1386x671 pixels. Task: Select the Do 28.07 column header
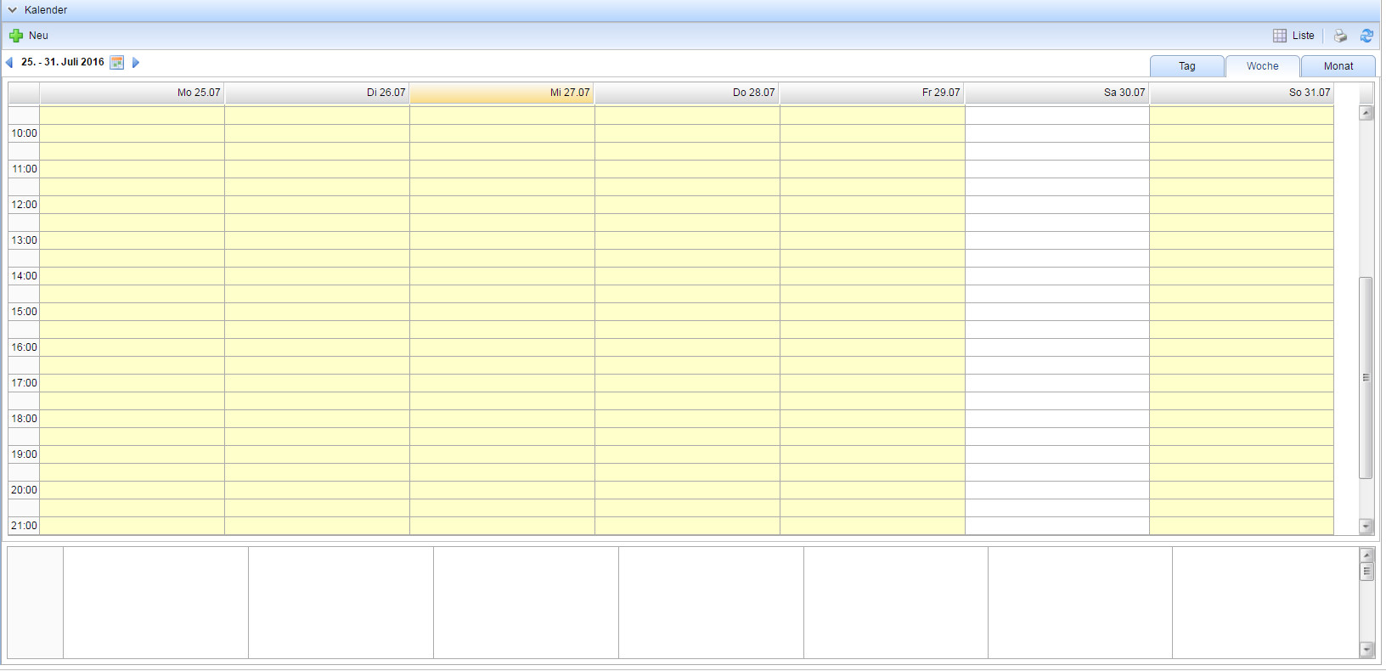[x=687, y=93]
